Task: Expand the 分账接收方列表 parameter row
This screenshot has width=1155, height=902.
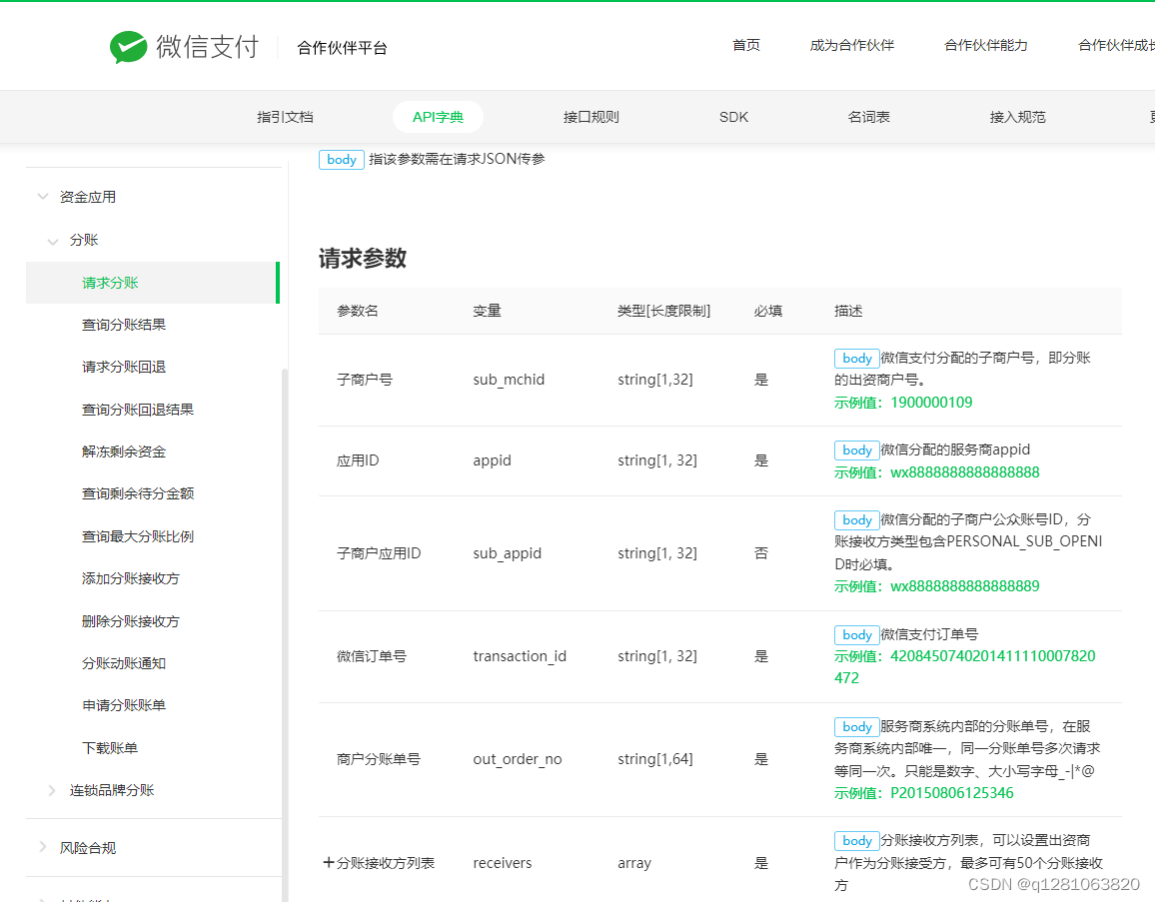Action: coord(329,862)
